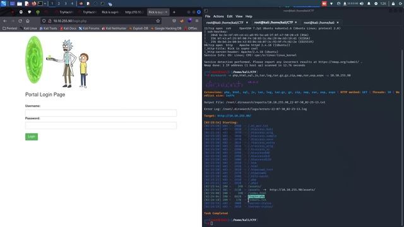Click the Password input field
The width and height of the screenshot is (404, 227).
tap(101, 125)
